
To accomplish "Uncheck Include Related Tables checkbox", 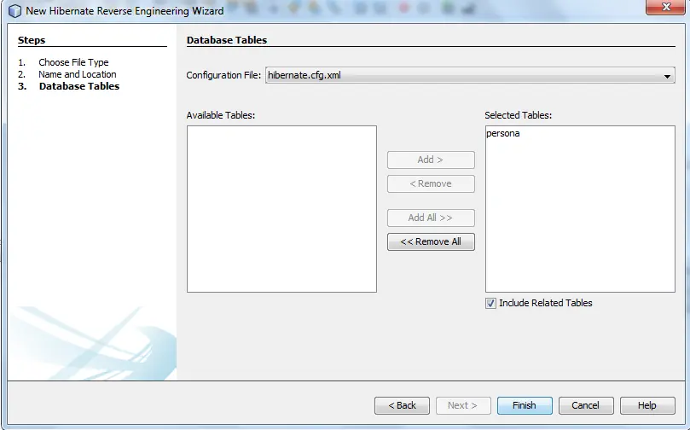I will pyautogui.click(x=490, y=303).
